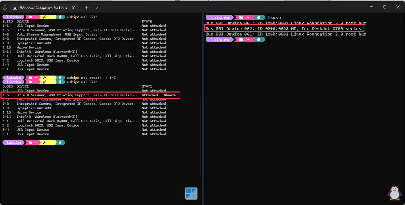Click the HP AIO Scanner row marked Not attached

coord(84,30)
